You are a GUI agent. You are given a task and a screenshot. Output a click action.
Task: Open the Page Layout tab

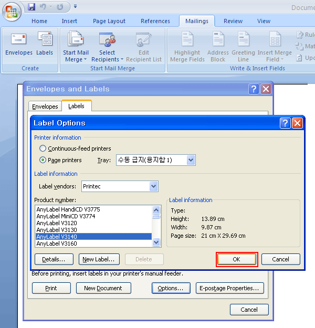coord(109,21)
